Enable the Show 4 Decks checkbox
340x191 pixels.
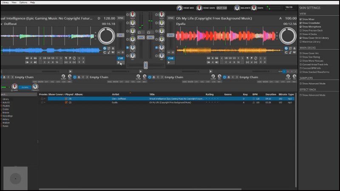pos(301,34)
